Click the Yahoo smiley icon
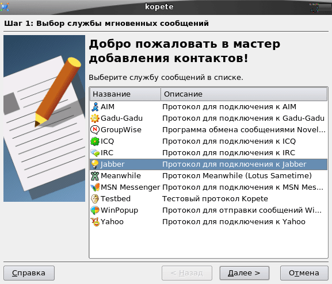The height and width of the screenshot is (284, 332). (95, 222)
